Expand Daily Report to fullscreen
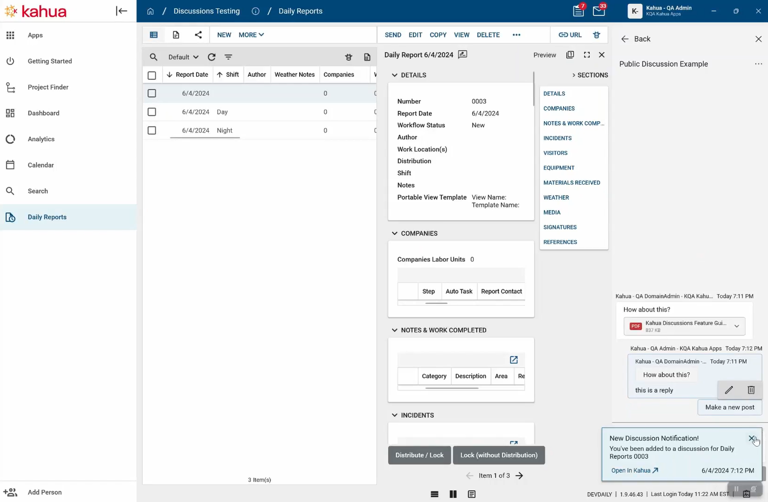The image size is (768, 502). [x=587, y=55]
